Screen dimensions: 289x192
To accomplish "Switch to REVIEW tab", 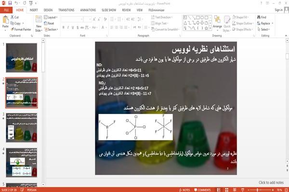I will click(126, 10).
